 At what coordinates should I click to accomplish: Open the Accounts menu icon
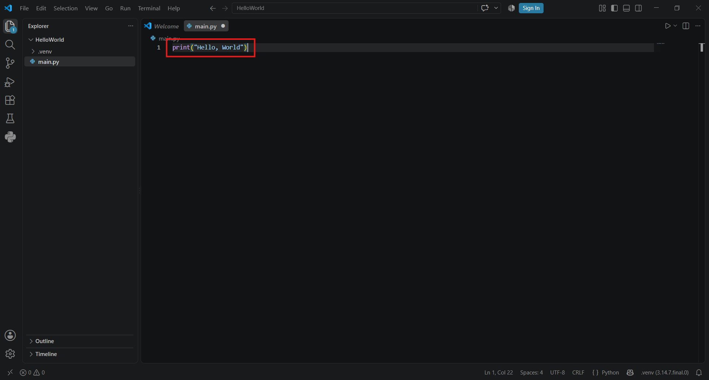[x=10, y=335]
